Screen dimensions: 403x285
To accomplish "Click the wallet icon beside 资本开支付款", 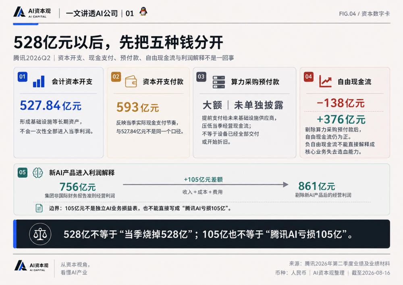I will click(x=131, y=81).
